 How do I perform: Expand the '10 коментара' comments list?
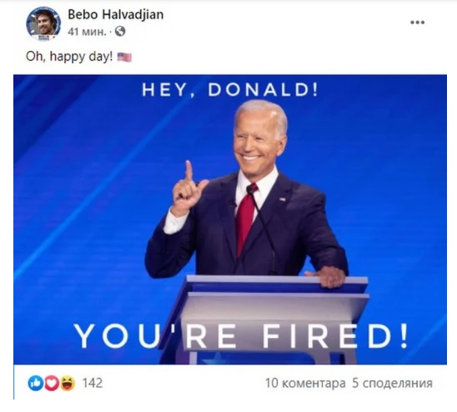[305, 383]
